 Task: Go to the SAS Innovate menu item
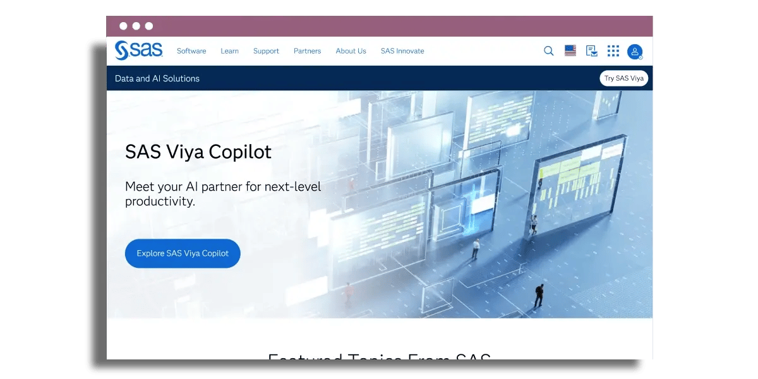(402, 51)
